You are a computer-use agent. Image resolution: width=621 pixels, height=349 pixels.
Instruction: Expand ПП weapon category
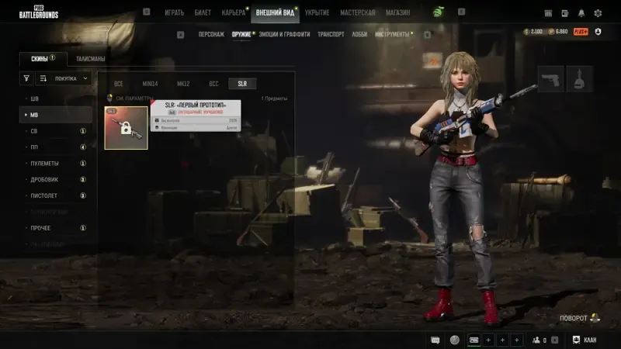55,147
